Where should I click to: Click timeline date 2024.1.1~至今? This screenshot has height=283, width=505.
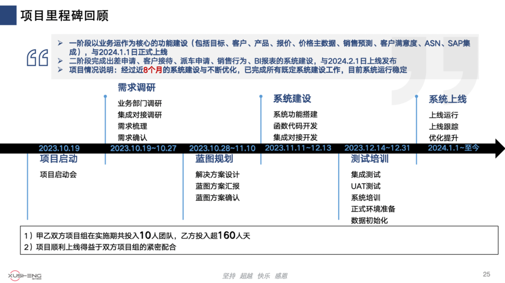(453, 148)
